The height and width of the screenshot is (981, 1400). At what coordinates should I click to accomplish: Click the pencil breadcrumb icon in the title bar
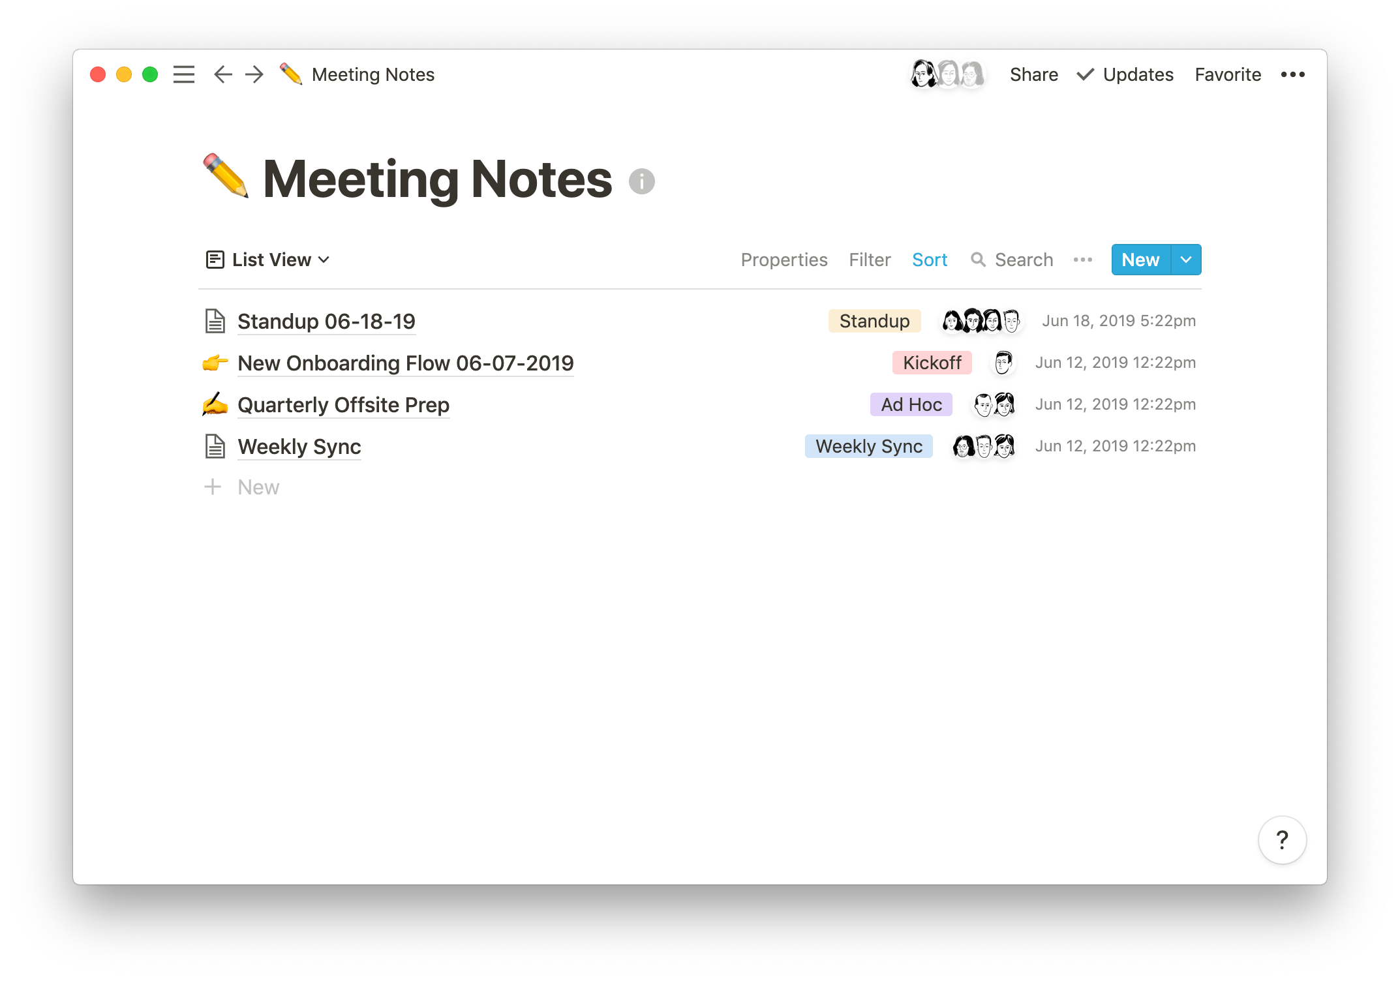click(x=291, y=74)
